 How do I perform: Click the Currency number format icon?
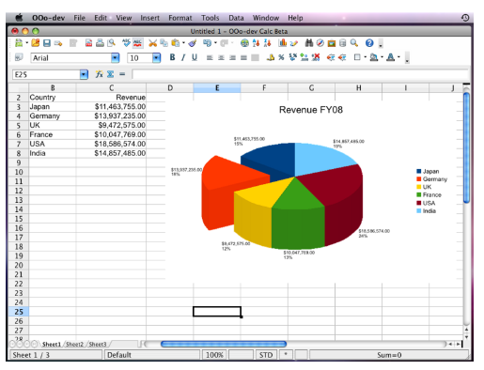tap(271, 57)
